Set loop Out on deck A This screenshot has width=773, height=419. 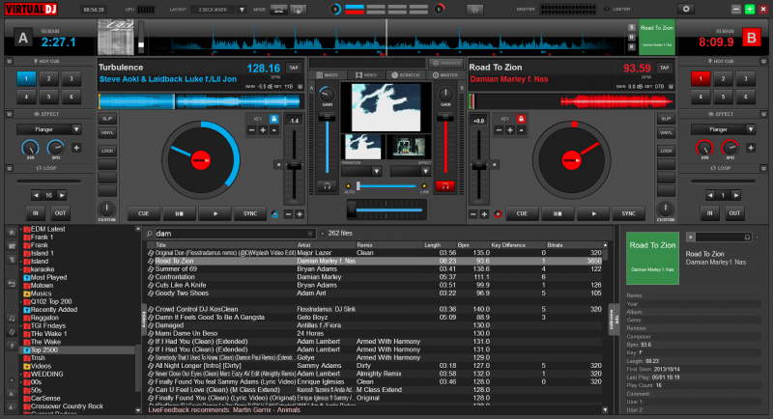click(60, 213)
